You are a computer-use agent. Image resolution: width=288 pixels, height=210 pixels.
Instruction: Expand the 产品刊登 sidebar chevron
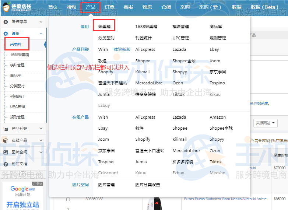41,129
